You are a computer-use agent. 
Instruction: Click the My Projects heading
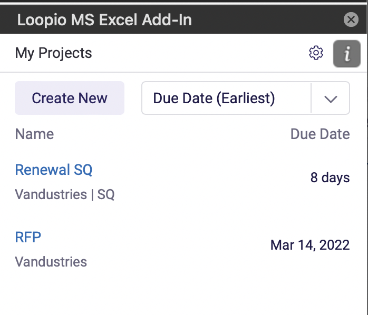pyautogui.click(x=53, y=53)
